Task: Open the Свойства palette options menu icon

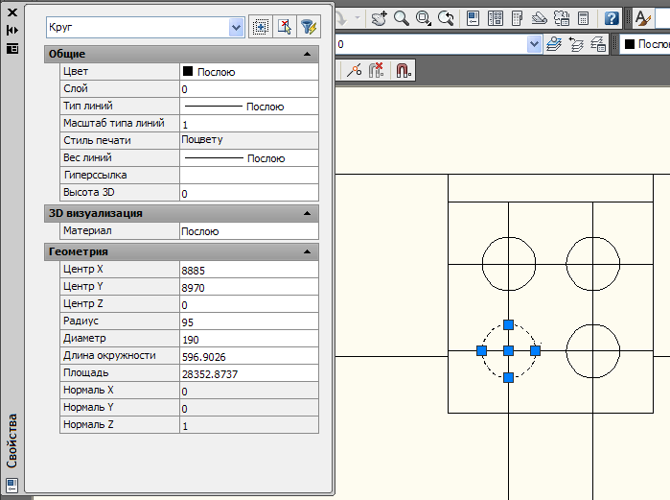Action: (x=12, y=48)
